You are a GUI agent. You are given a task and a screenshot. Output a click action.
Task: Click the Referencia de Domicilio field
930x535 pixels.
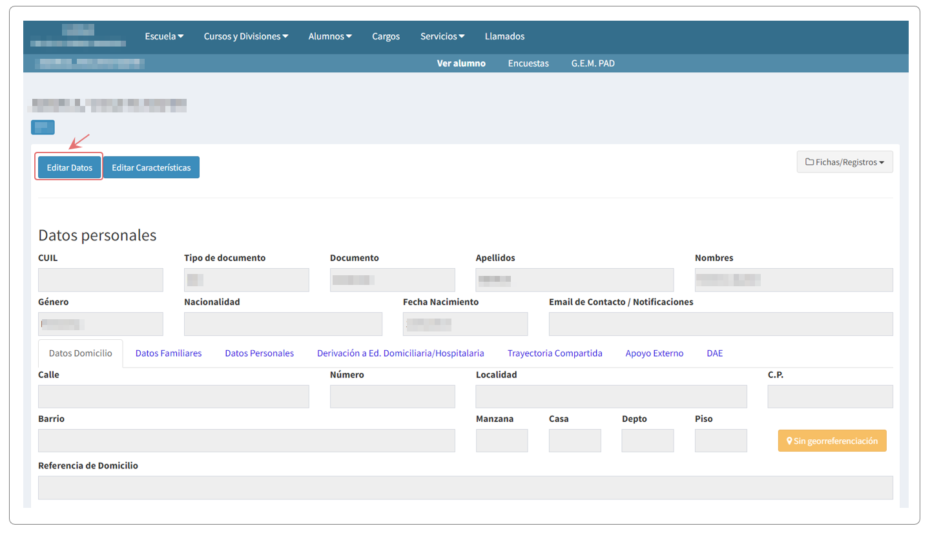pyautogui.click(x=466, y=487)
